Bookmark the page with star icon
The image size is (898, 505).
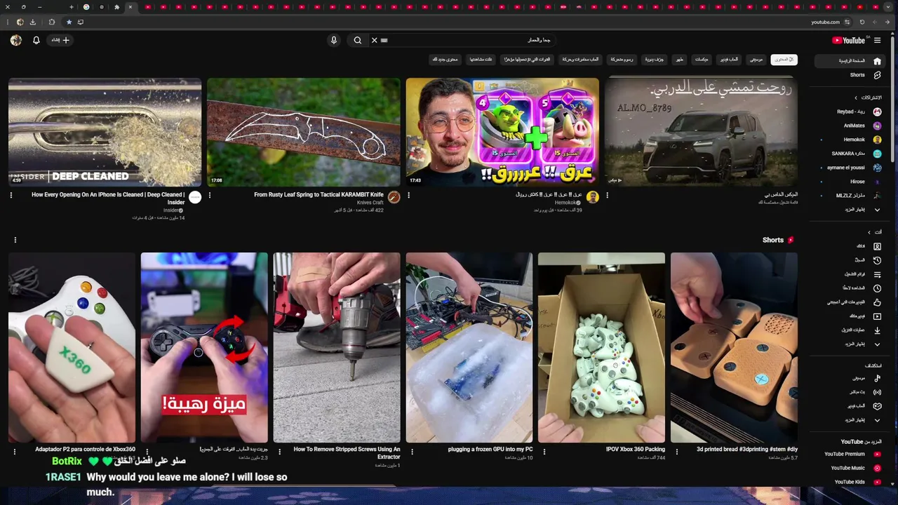[69, 22]
